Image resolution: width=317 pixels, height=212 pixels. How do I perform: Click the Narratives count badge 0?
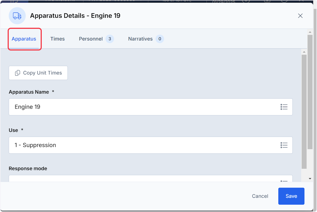tap(160, 39)
